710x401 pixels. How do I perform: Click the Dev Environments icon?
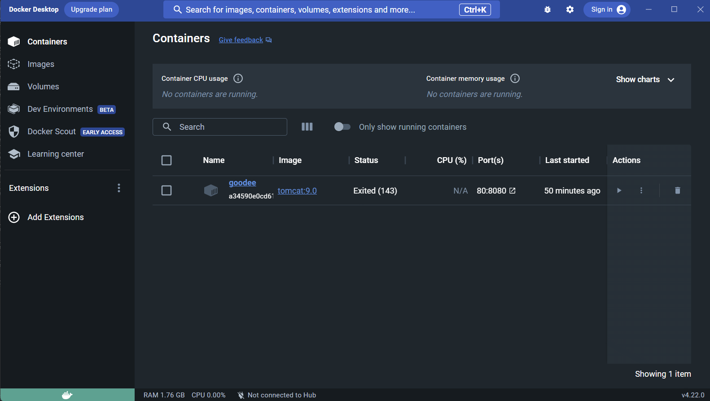(14, 109)
